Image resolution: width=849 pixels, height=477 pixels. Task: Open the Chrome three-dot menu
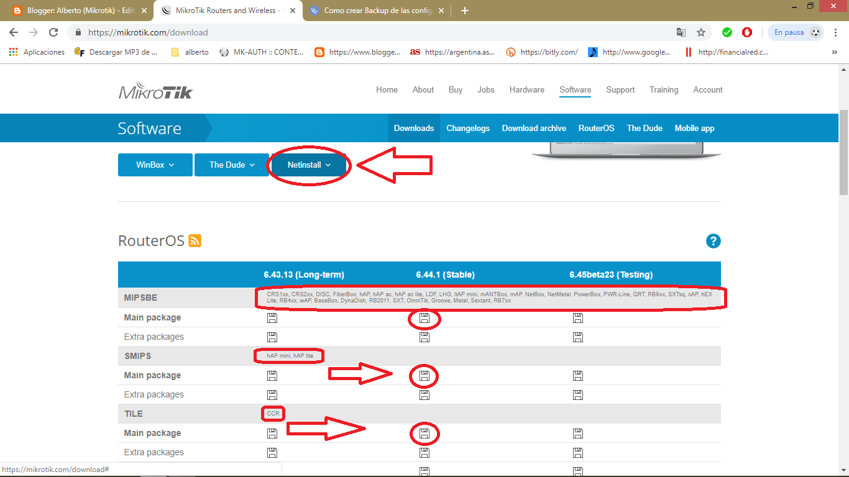pos(836,32)
